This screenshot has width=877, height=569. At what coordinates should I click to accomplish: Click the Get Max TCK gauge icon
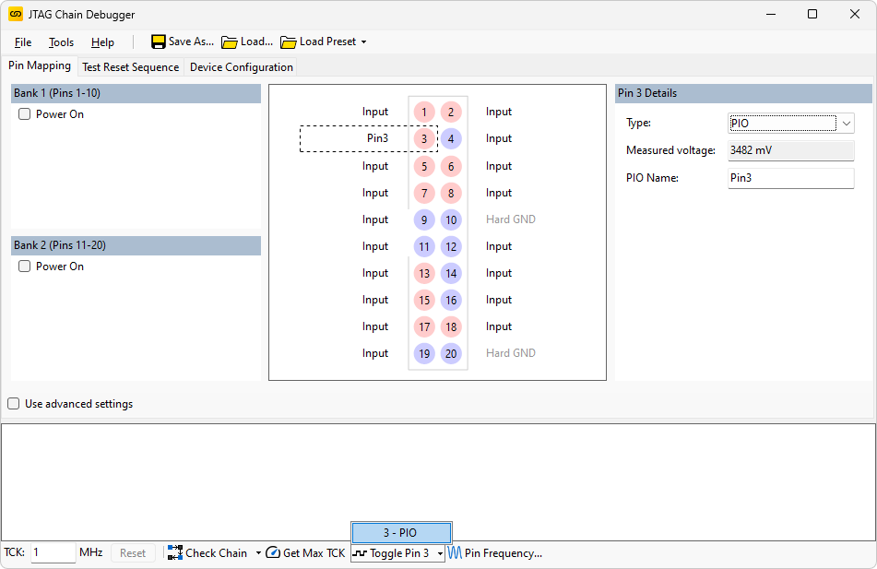click(x=273, y=552)
